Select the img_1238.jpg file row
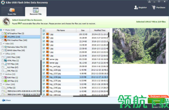The width and height of the screenshot is (169, 110). [x=75, y=77]
